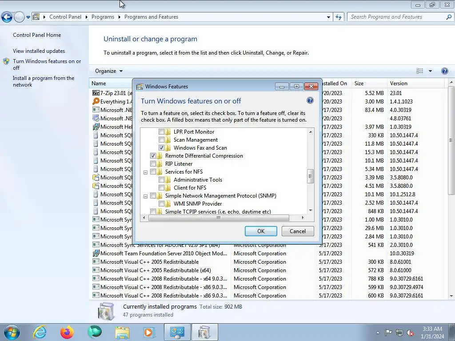Enable LPR Port Monitor checkbox

pyautogui.click(x=161, y=131)
